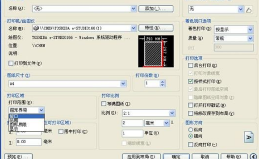Confirm with the 确定 button
This screenshot has height=161, width=259.
176,157
